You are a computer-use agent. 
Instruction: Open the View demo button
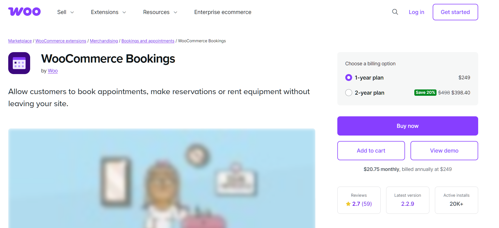444,151
